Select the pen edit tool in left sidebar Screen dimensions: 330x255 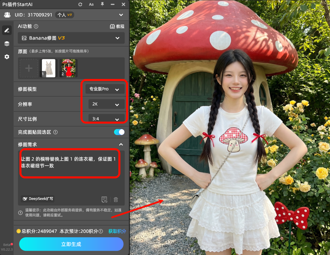tap(7, 30)
